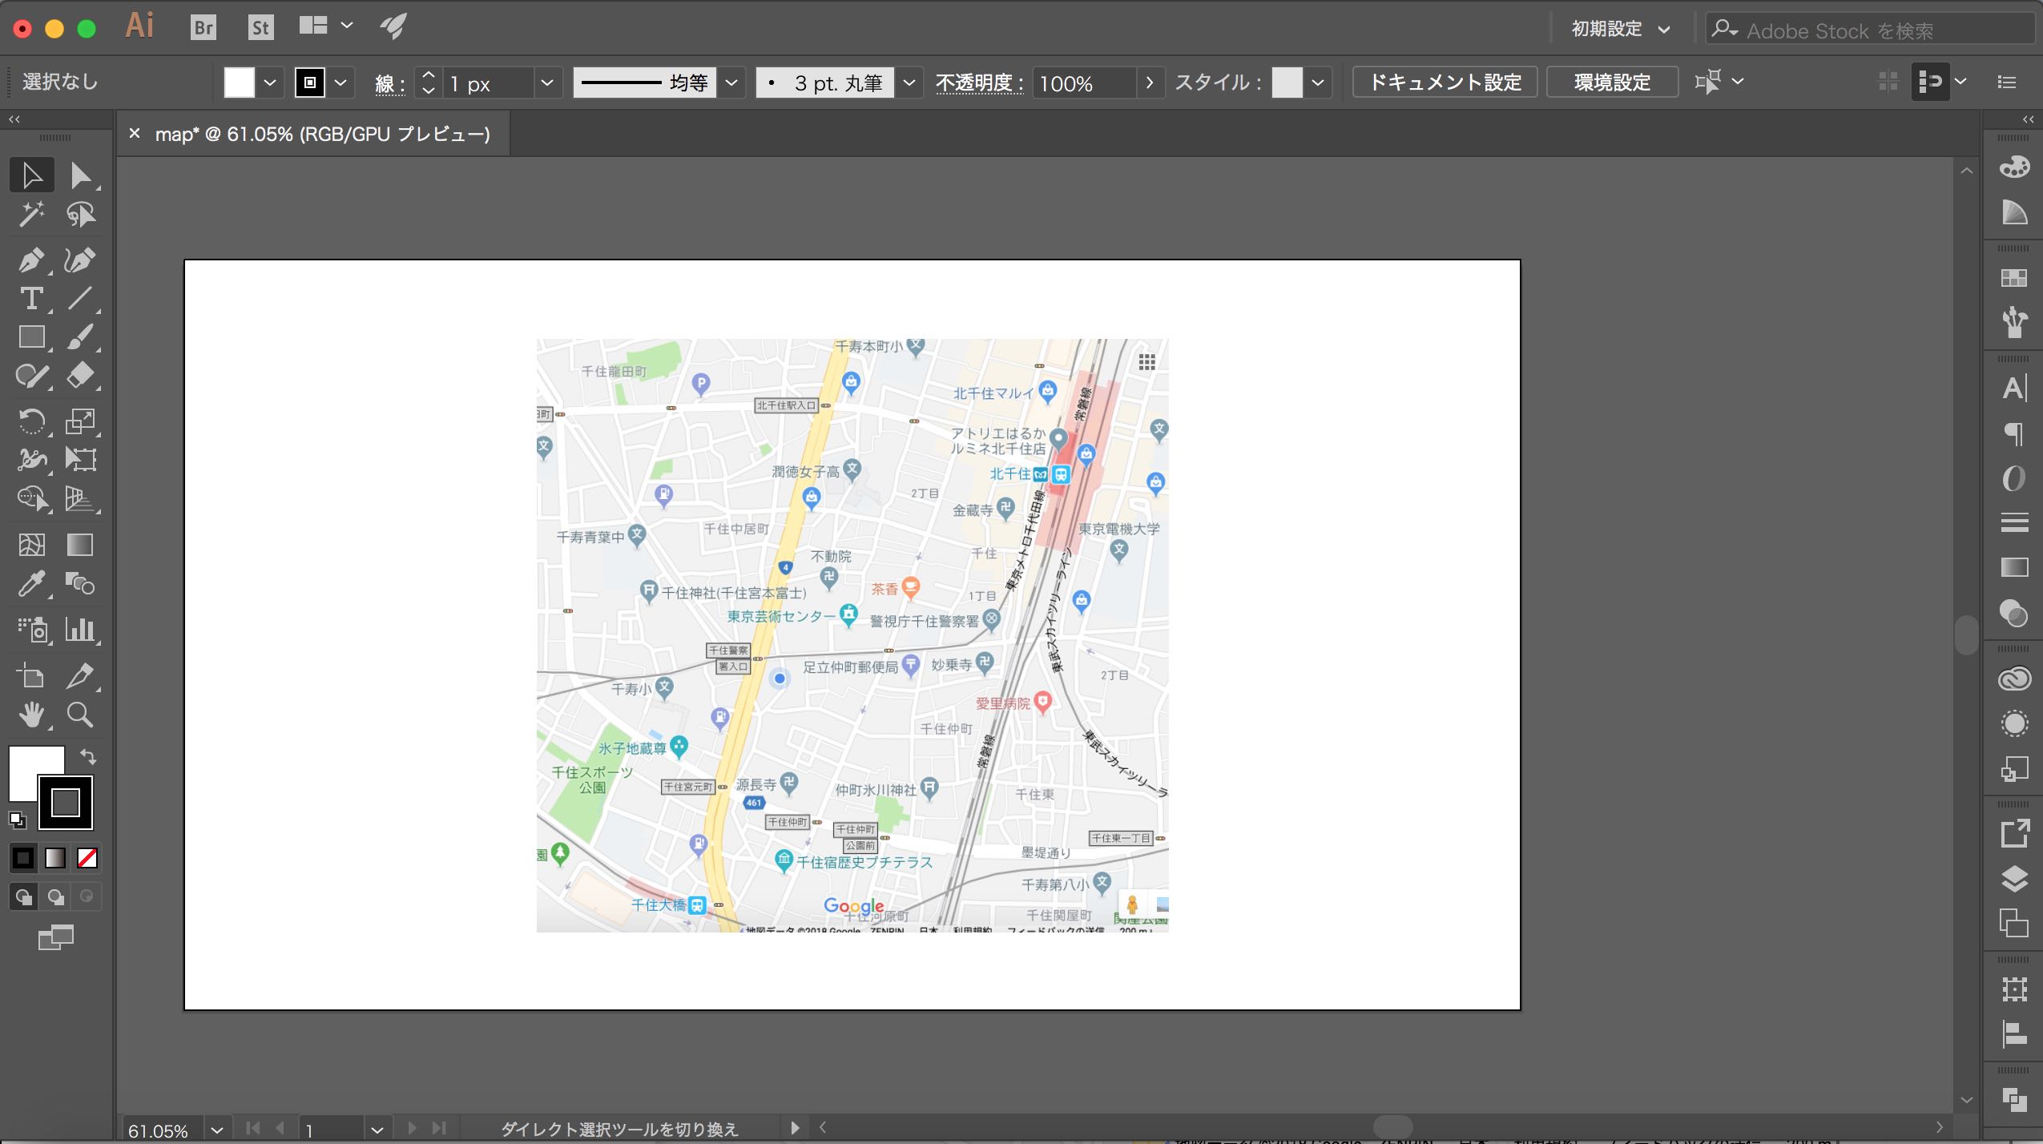Select the Eyedropper tool
The width and height of the screenshot is (2043, 1144).
pos(32,584)
